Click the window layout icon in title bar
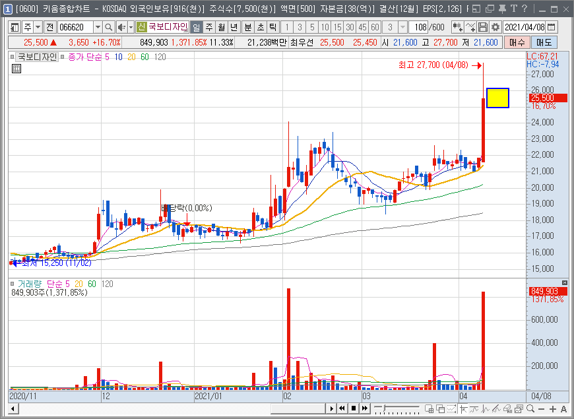 [x=476, y=9]
